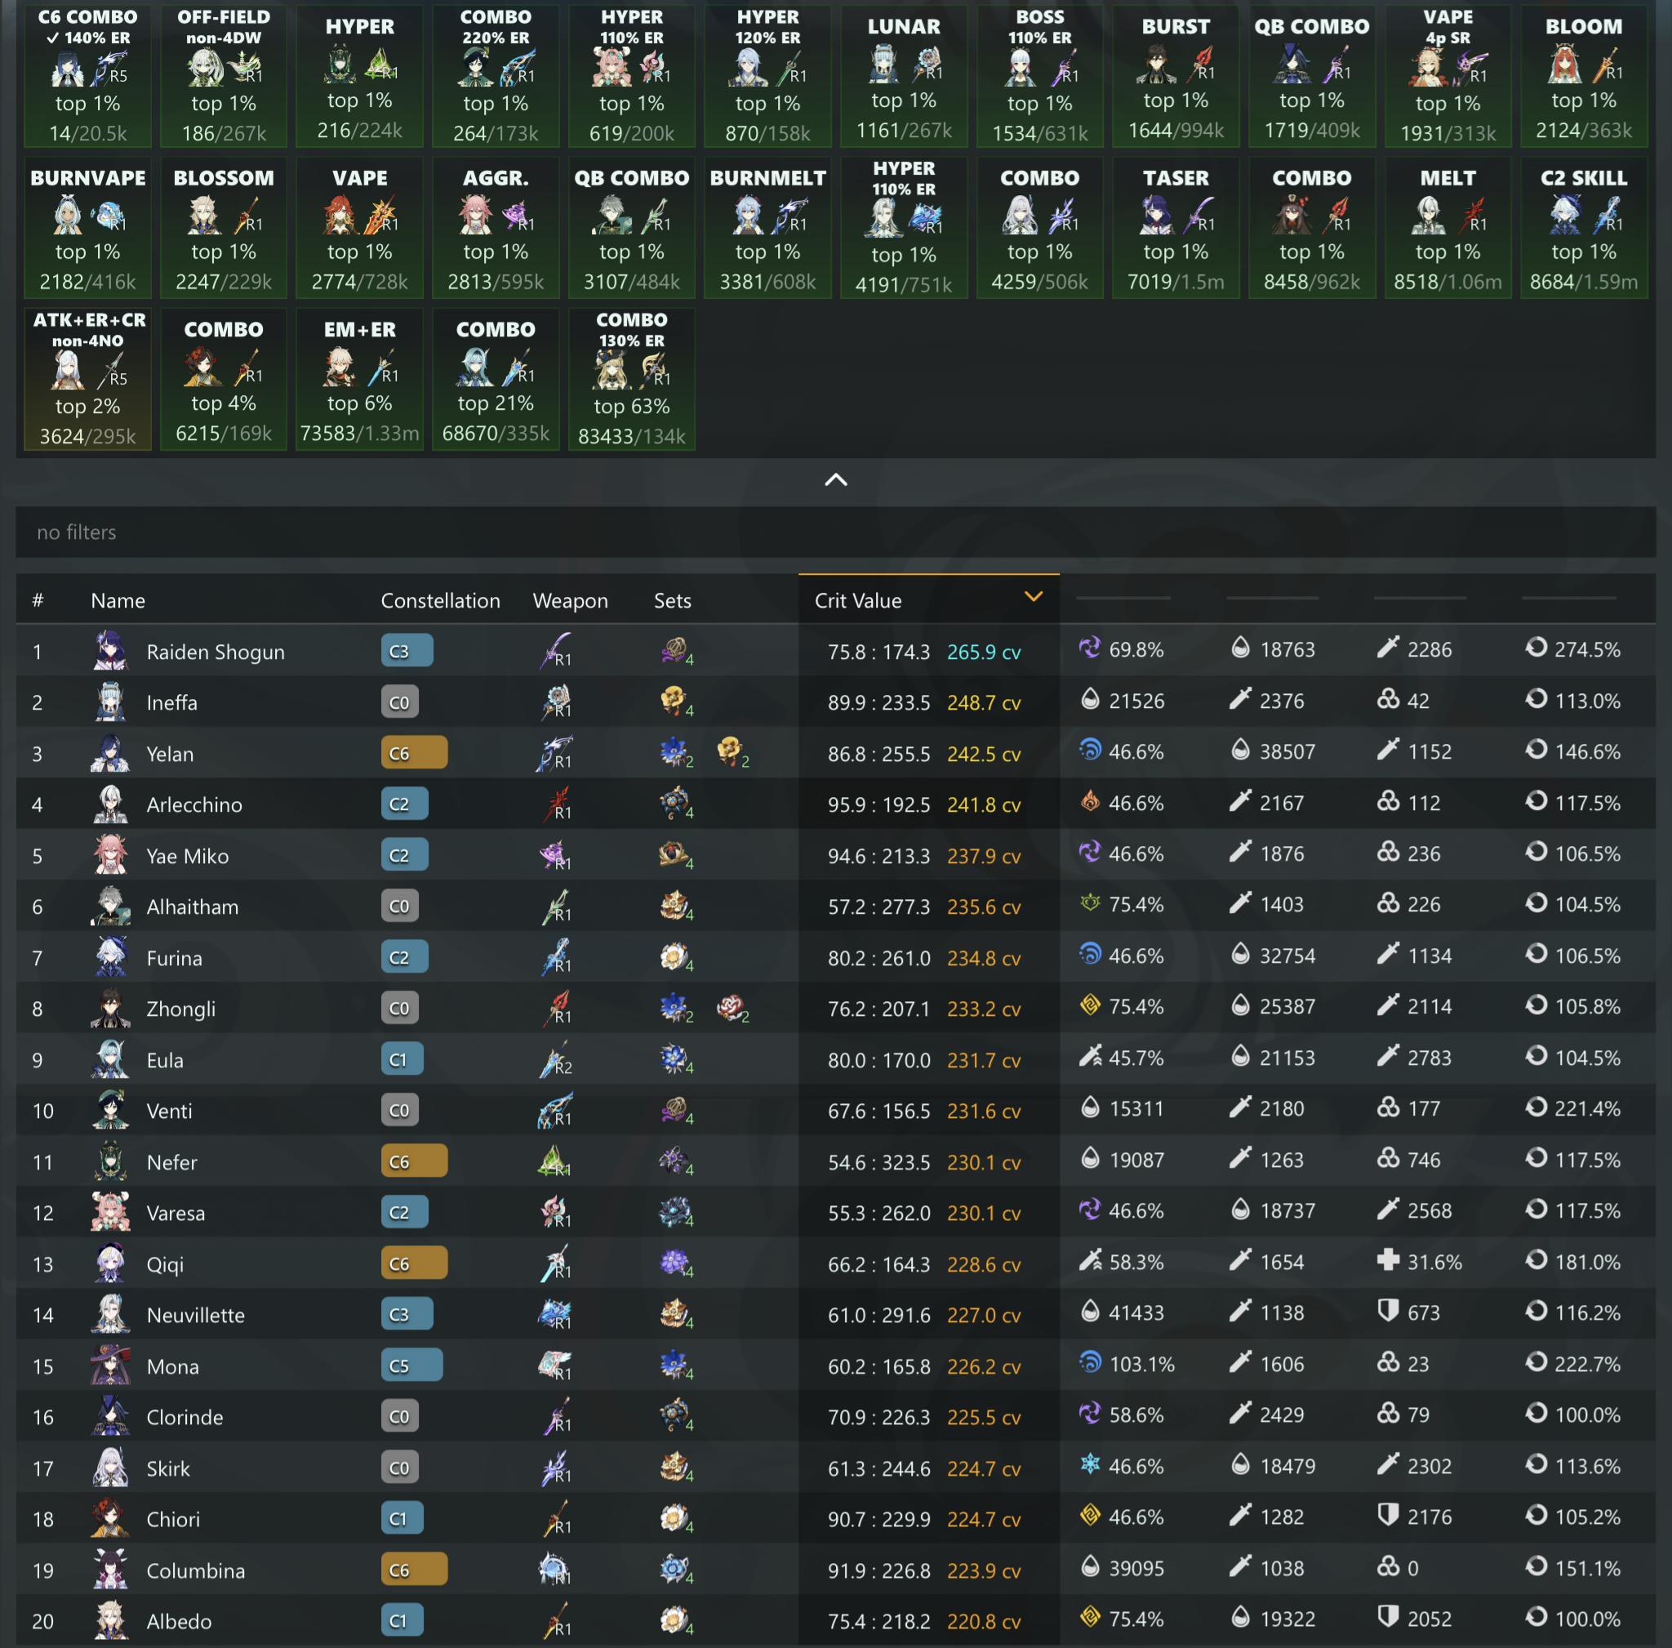Open the C6 COMBO 140% ER leaderboard card
Viewport: 1672px width, 1648px height.
pyautogui.click(x=87, y=76)
